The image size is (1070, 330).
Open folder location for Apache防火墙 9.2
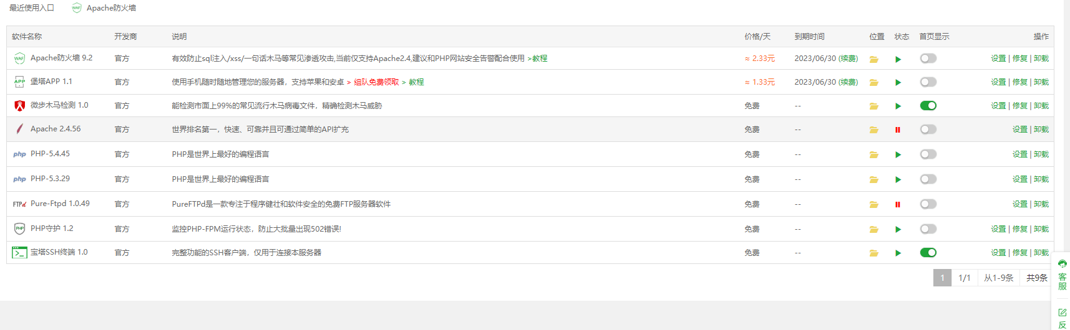click(x=873, y=59)
